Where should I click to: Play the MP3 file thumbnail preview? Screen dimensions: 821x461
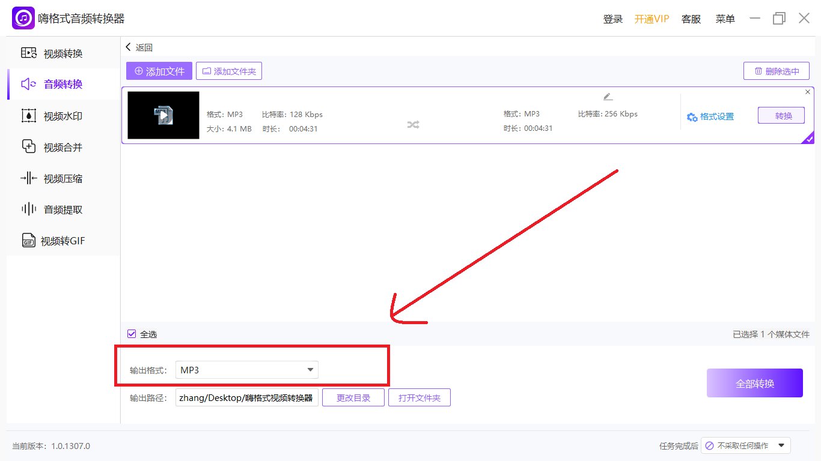[x=163, y=115]
